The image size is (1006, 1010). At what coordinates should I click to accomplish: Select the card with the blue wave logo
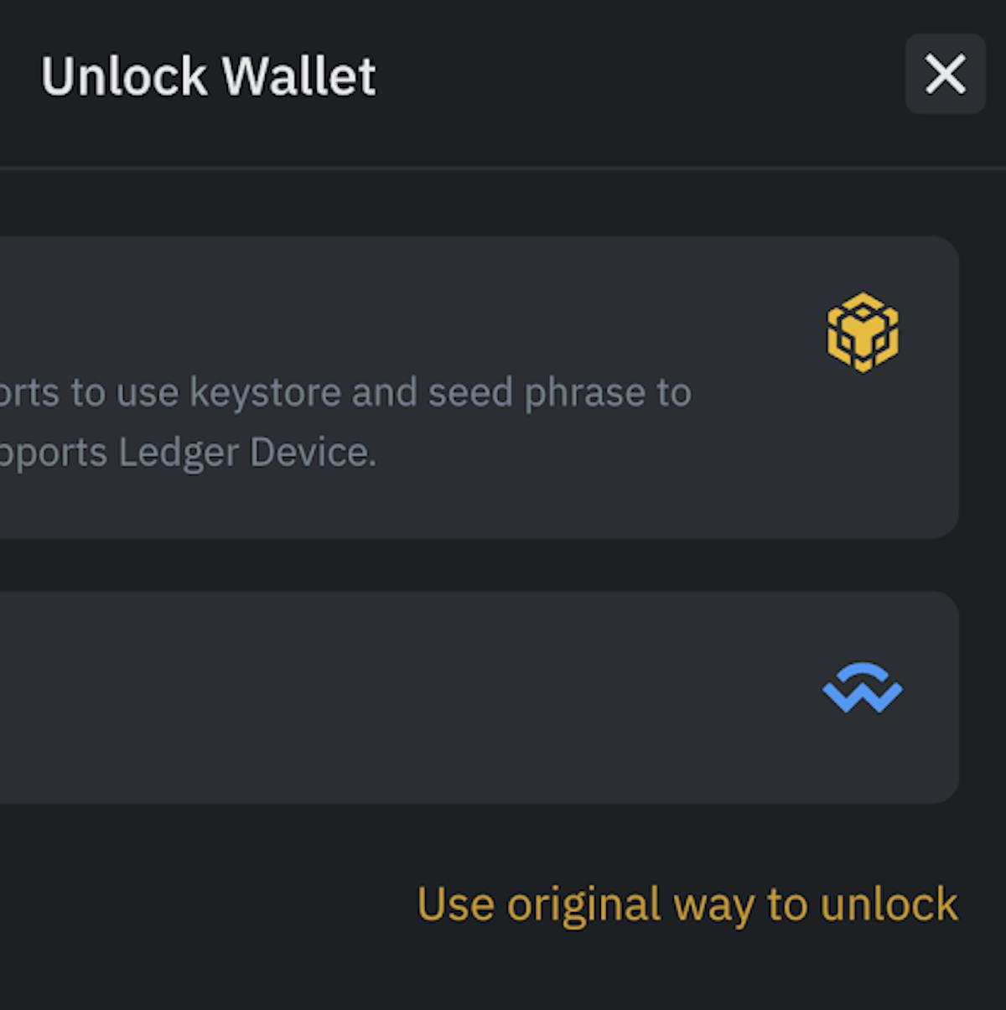479,697
